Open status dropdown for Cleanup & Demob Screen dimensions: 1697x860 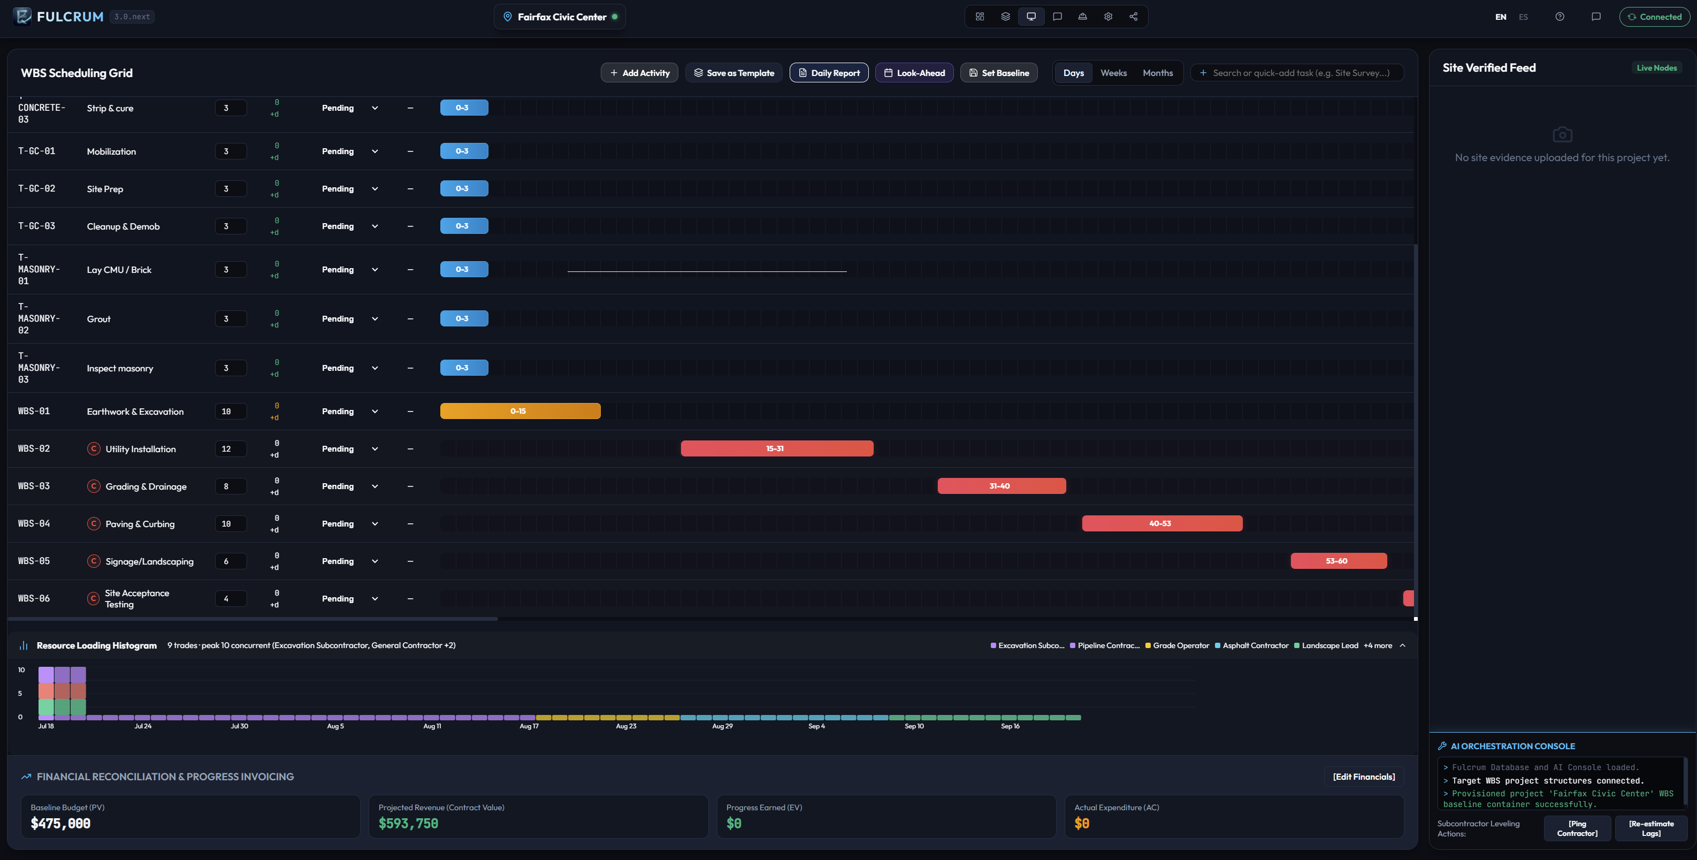pyautogui.click(x=349, y=226)
